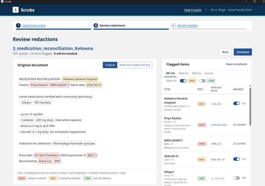Click scrollbar up arrow in Flagged items
The width and height of the screenshot is (265, 186).
250,86
